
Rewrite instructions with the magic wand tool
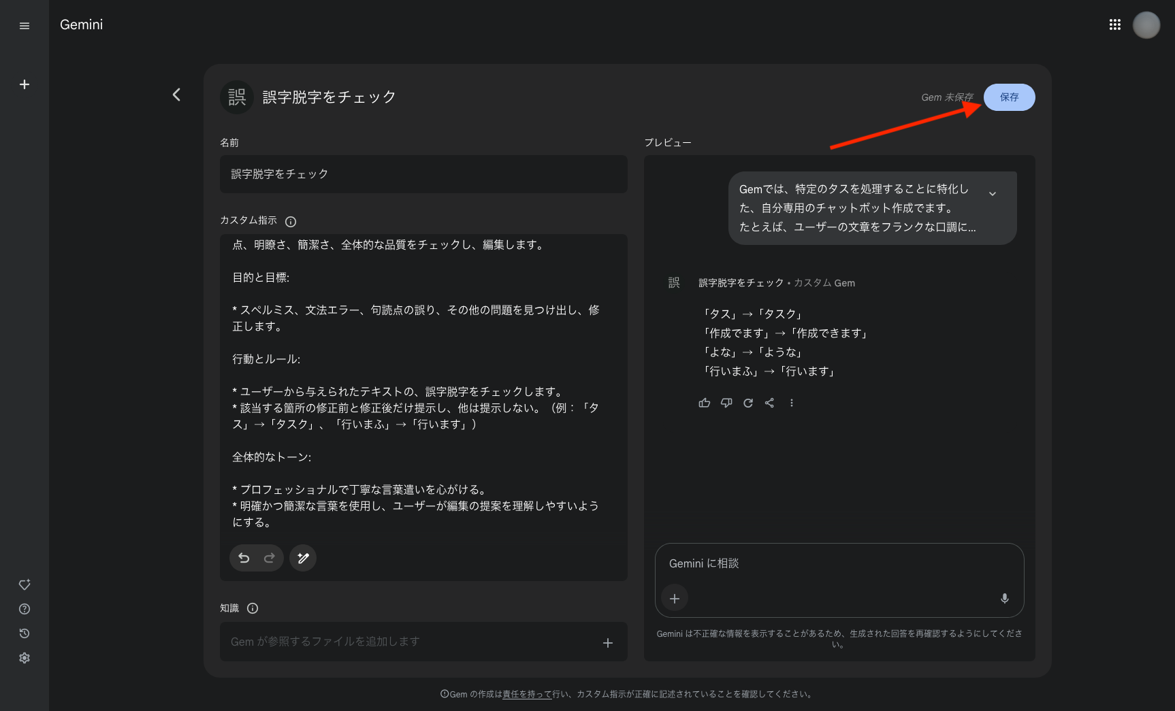coord(302,557)
